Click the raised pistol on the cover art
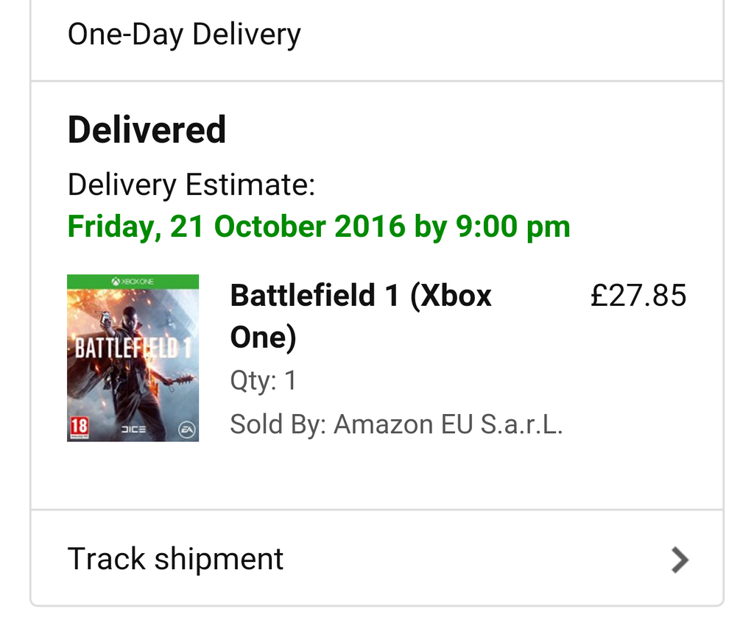Image resolution: width=754 pixels, height=631 pixels. [x=104, y=318]
